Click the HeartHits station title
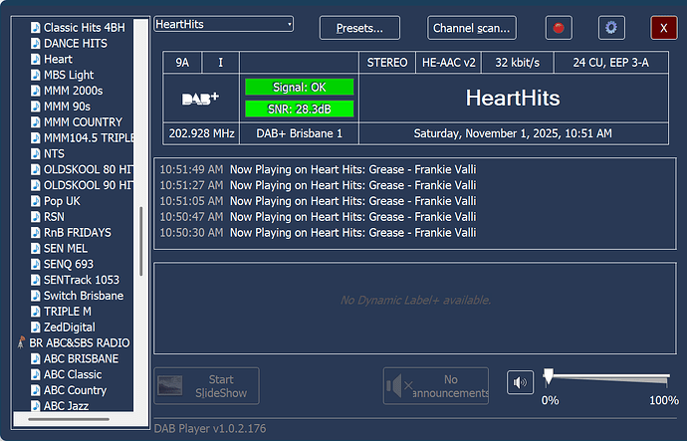Screen dimensions: 687x441 coord(513,99)
